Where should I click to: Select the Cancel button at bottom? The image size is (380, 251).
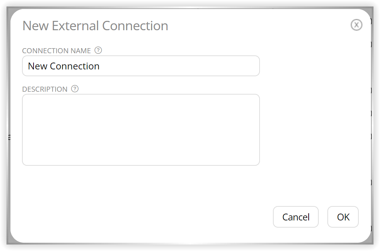(x=296, y=217)
